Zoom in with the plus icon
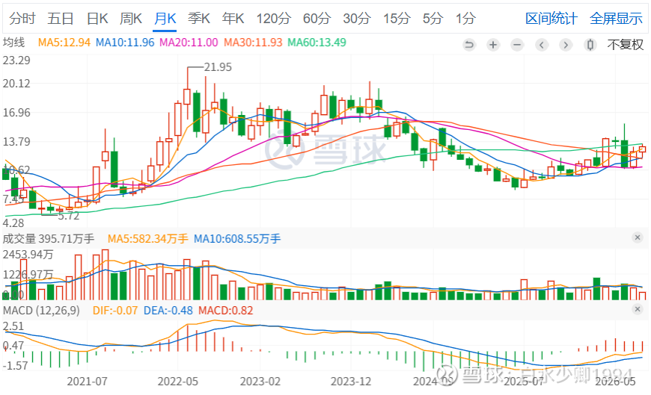Screen dimensions: 651x395 [493, 44]
